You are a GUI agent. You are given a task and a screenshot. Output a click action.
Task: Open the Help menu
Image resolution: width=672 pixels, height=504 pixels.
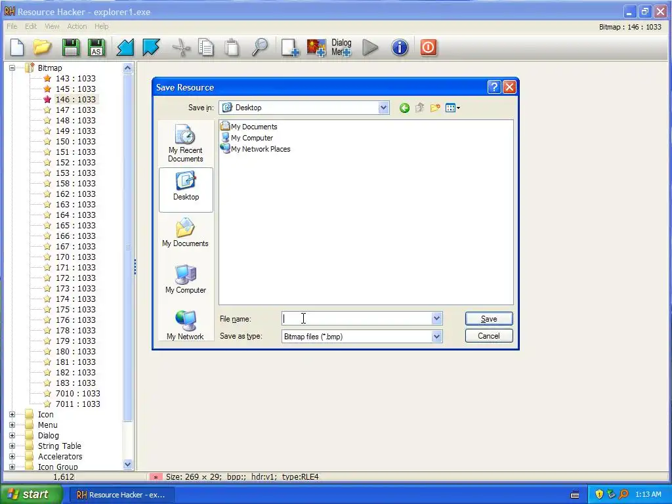[x=102, y=26]
